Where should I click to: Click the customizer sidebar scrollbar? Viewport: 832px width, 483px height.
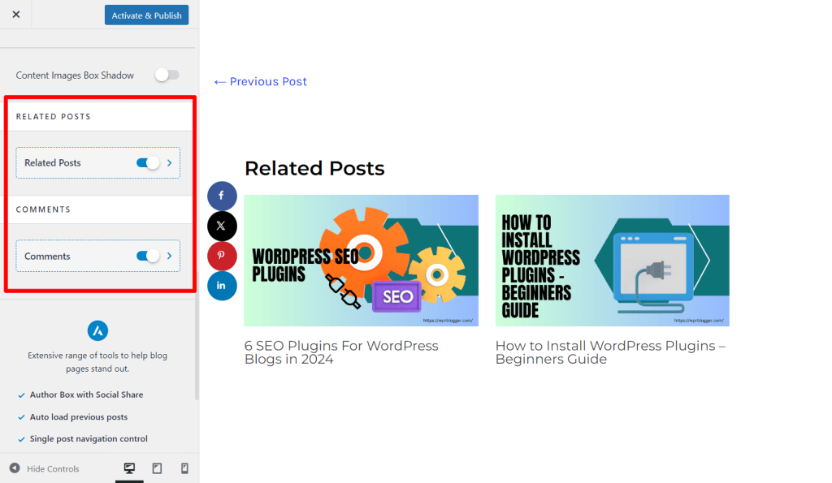click(197, 337)
